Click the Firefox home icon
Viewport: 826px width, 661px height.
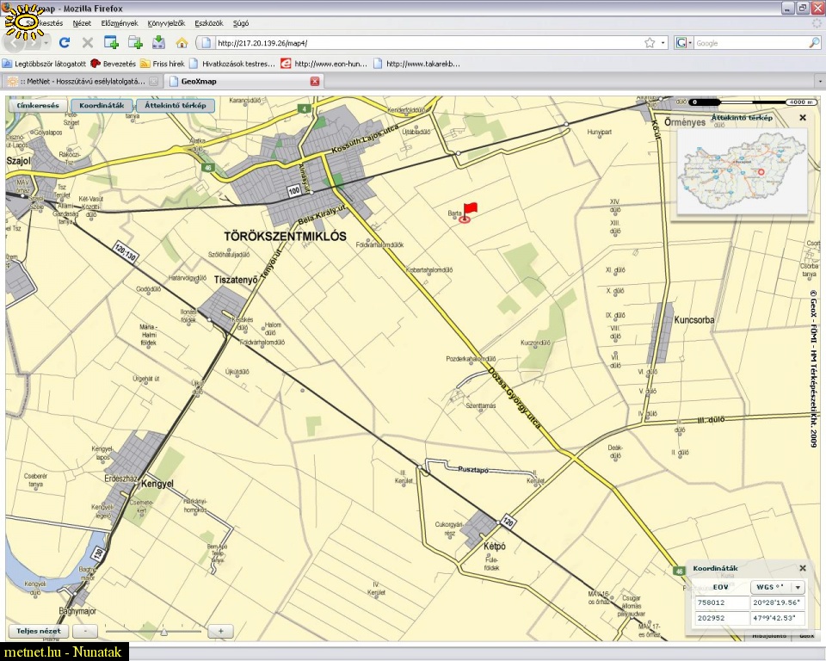click(x=182, y=42)
